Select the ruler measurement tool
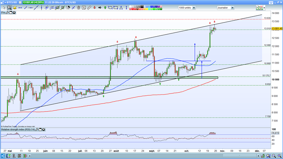Viewport: 283px width, 159px height. pyautogui.click(x=89, y=7)
